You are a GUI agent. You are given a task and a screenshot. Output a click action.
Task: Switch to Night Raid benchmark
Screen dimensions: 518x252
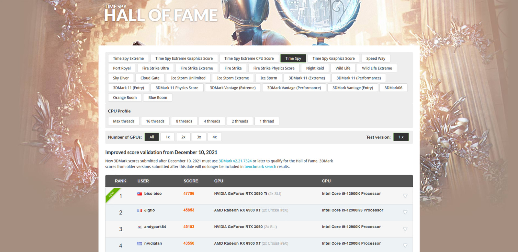pyautogui.click(x=315, y=68)
